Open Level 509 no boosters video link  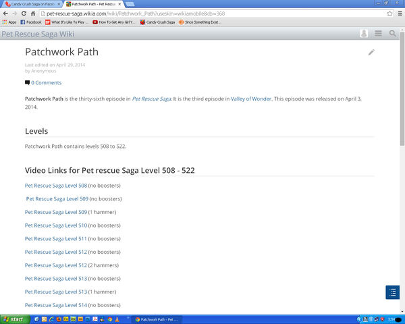(x=57, y=198)
